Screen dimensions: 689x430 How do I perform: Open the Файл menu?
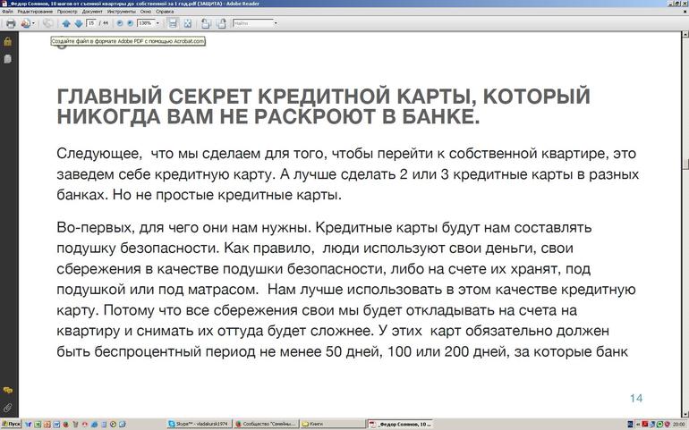(x=7, y=12)
